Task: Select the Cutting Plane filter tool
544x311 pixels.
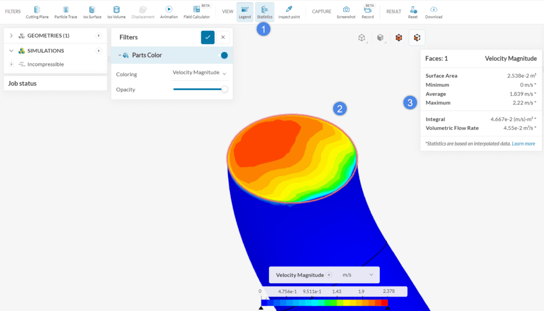Action: point(37,11)
